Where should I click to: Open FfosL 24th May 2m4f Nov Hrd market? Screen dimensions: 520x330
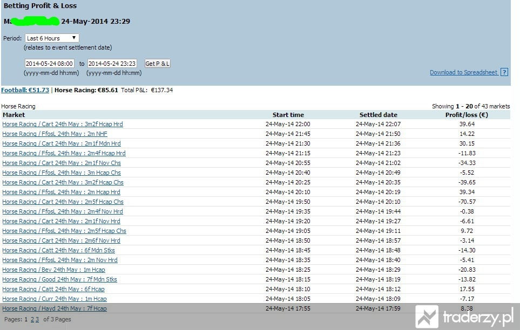click(62, 211)
